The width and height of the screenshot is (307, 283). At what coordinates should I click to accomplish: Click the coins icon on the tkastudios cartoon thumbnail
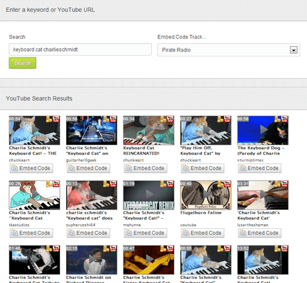pyautogui.click(x=49, y=184)
